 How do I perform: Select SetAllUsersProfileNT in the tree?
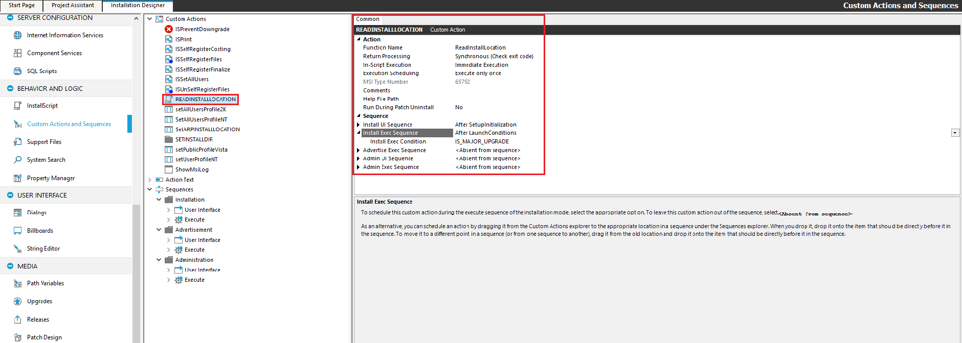pos(202,119)
